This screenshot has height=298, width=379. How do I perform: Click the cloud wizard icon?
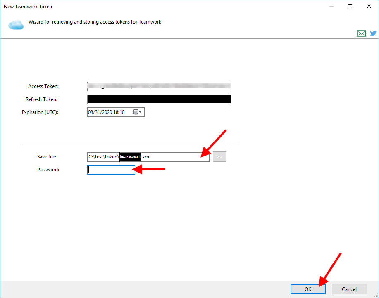click(16, 25)
